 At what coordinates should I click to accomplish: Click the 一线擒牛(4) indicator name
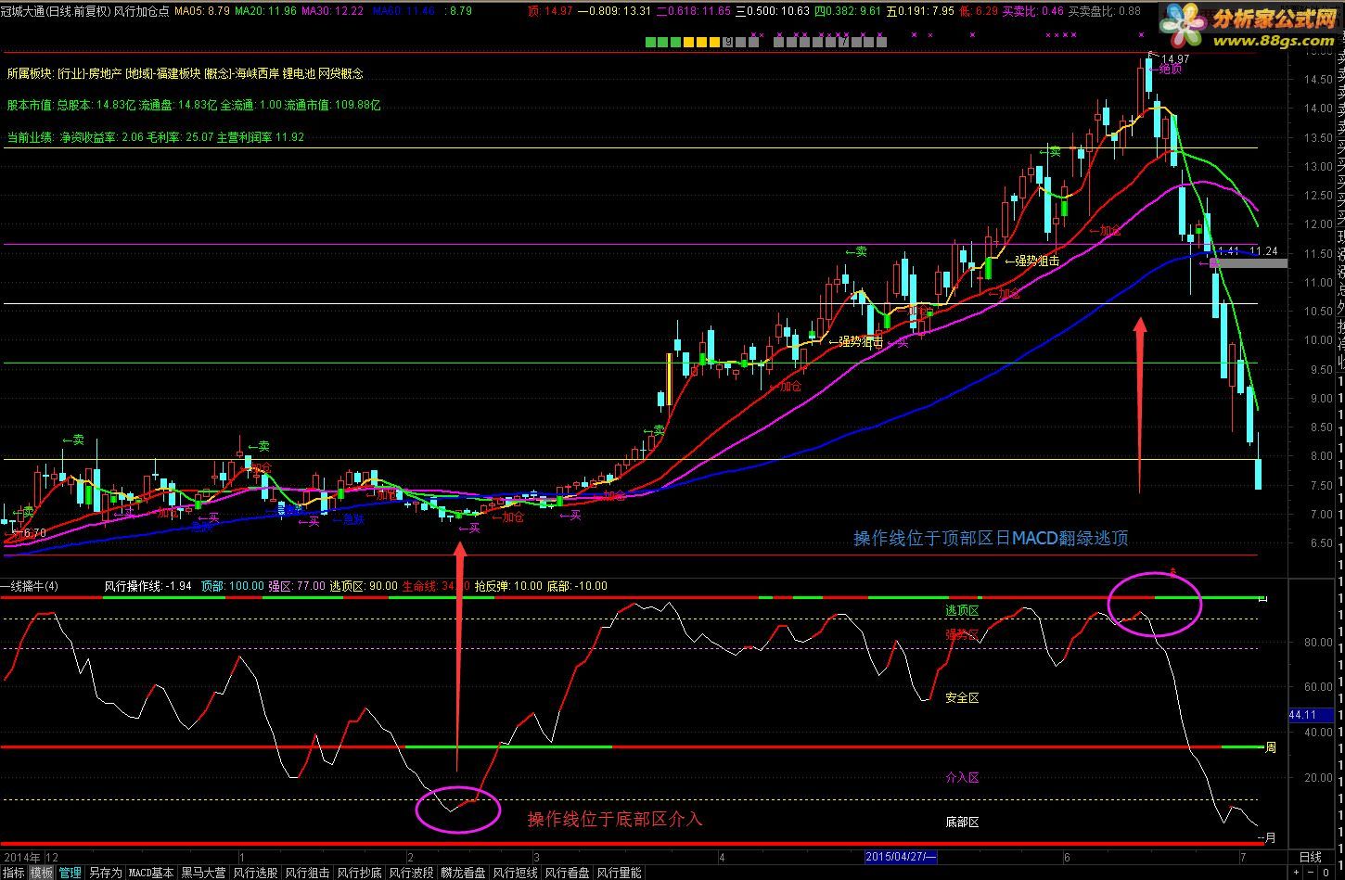(31, 586)
